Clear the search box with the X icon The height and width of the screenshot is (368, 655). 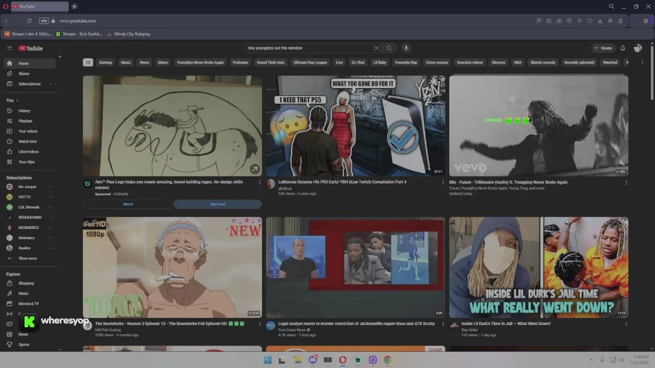click(x=377, y=48)
